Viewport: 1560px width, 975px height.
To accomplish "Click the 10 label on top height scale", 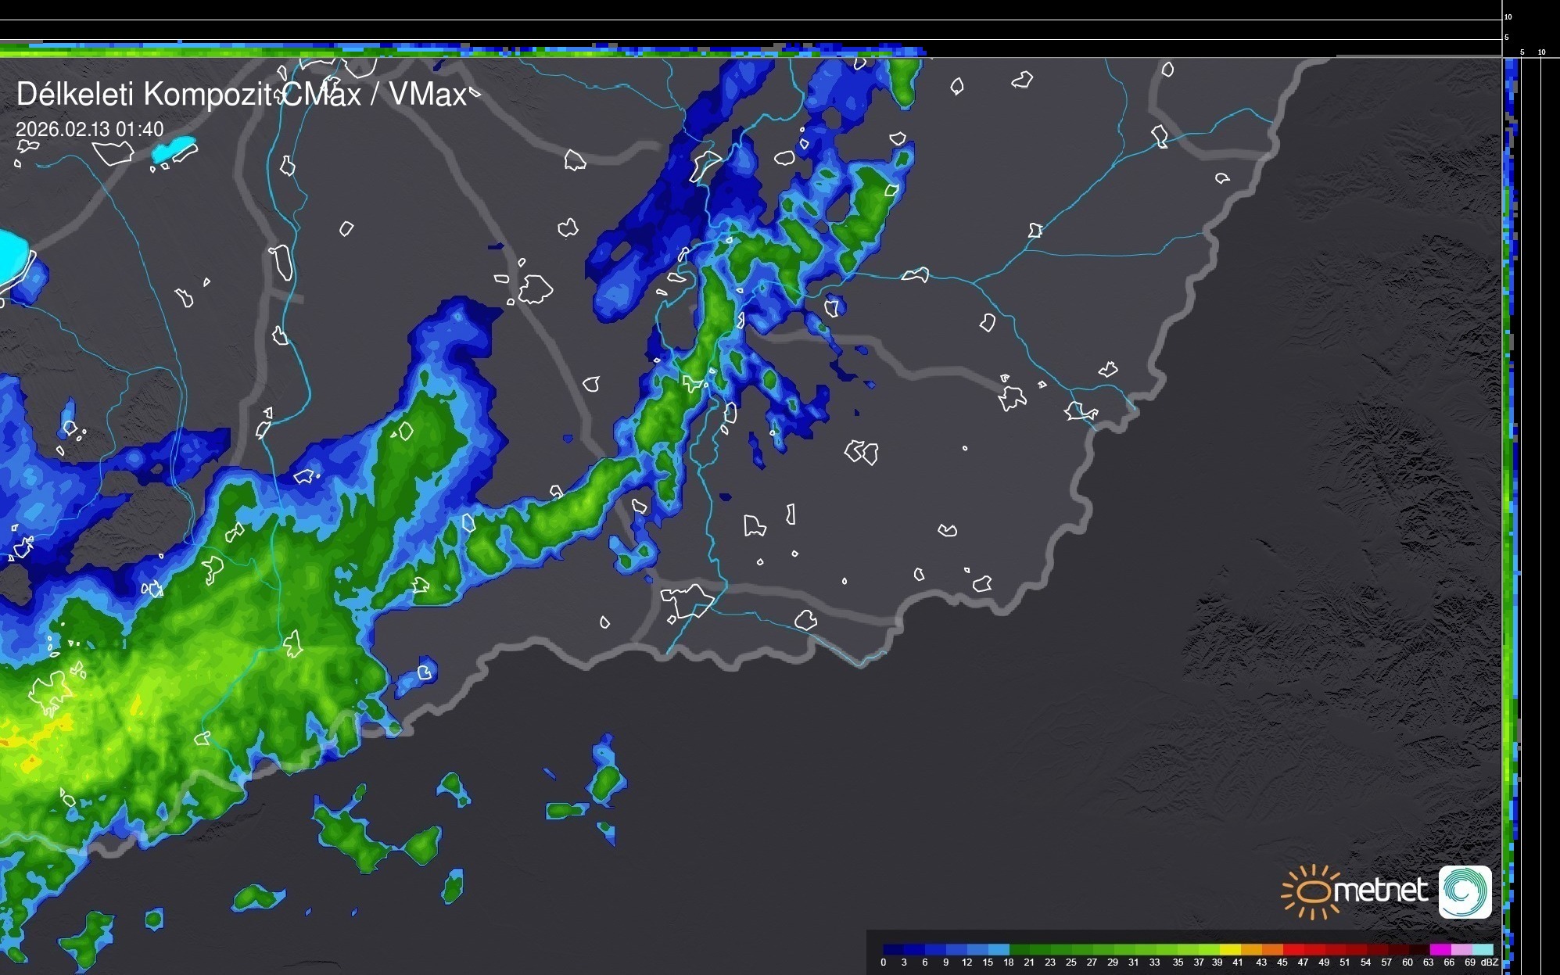I will pyautogui.click(x=1508, y=16).
